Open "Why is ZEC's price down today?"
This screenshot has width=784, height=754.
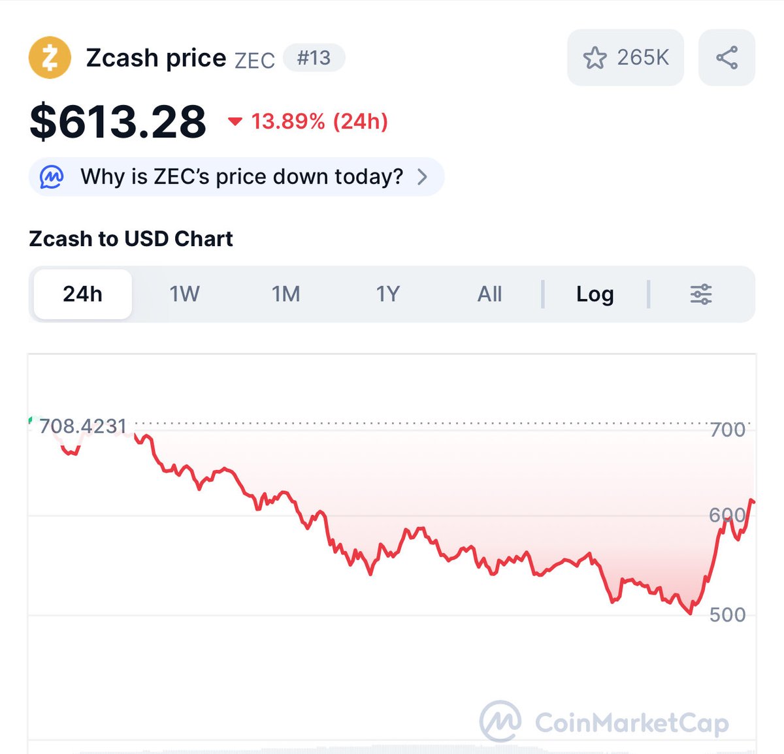click(242, 177)
